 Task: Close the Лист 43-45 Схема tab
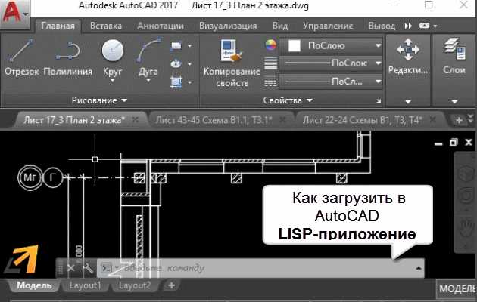(282, 120)
